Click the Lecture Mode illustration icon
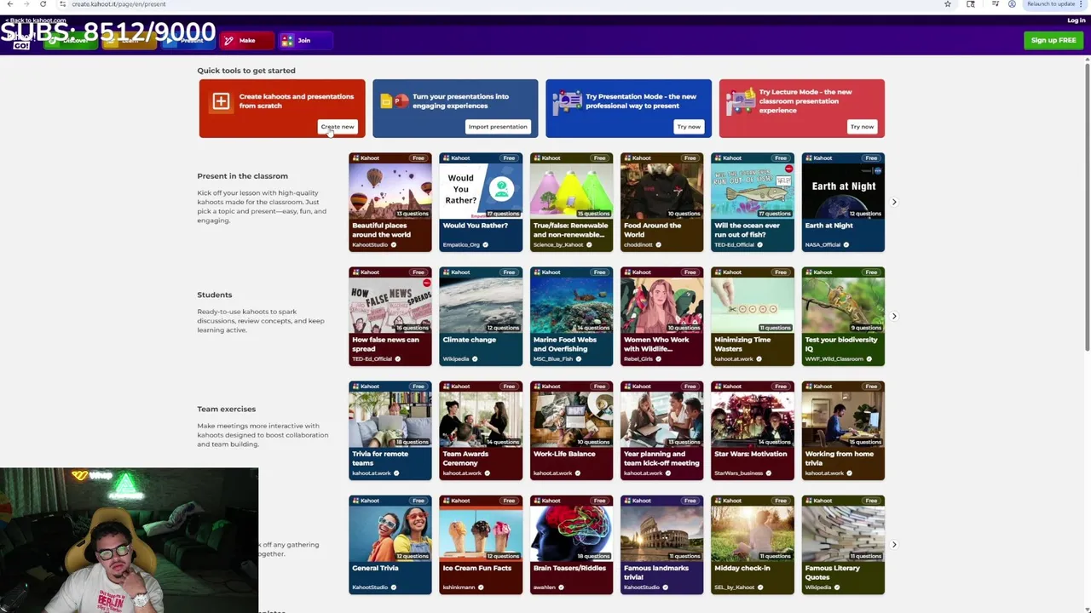Screen dimensions: 1091x613 [741, 101]
